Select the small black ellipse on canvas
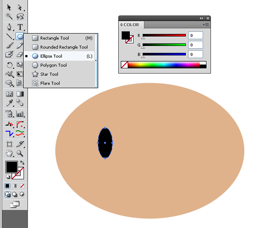This screenshot has height=228, width=258. pyautogui.click(x=105, y=143)
